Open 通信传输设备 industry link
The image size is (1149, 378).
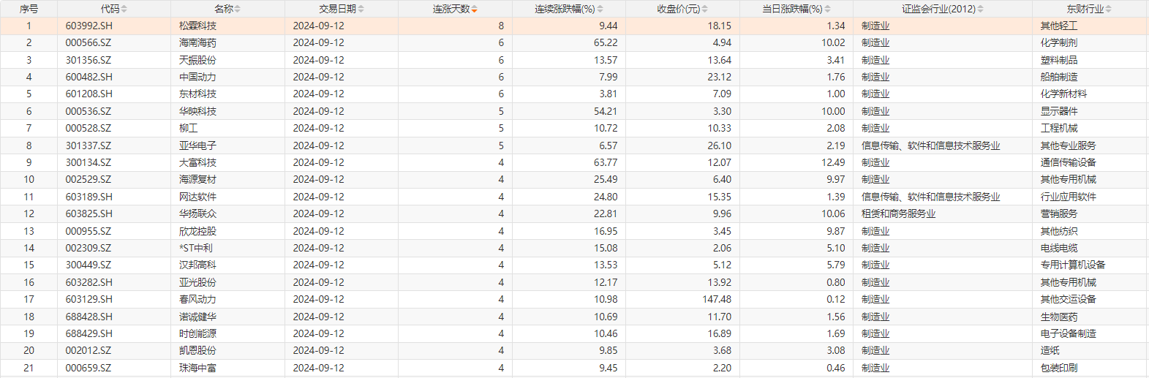pyautogui.click(x=1069, y=162)
